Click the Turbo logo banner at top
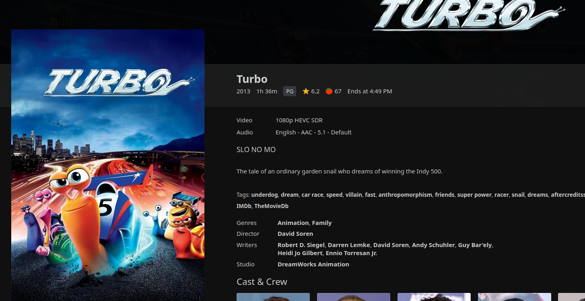The height and width of the screenshot is (301, 585). pos(469,15)
